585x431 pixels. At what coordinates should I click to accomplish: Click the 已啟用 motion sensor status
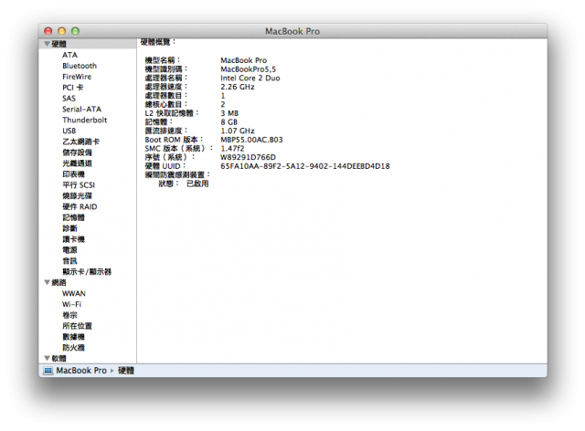(197, 184)
